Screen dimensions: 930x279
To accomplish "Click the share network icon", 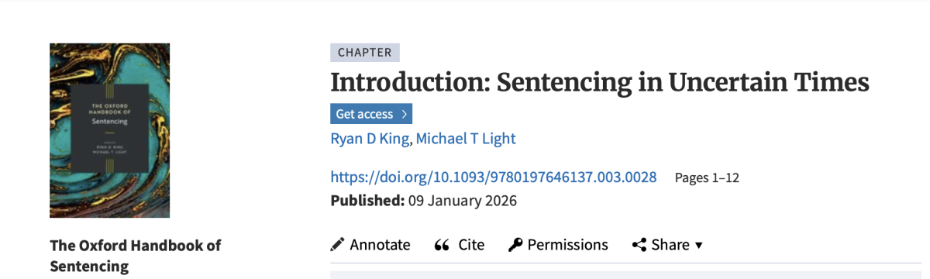I will [639, 245].
